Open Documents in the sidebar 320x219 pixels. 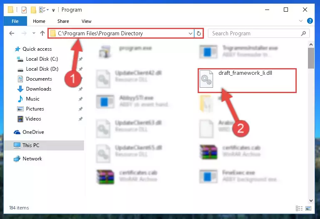pyautogui.click(x=39, y=79)
